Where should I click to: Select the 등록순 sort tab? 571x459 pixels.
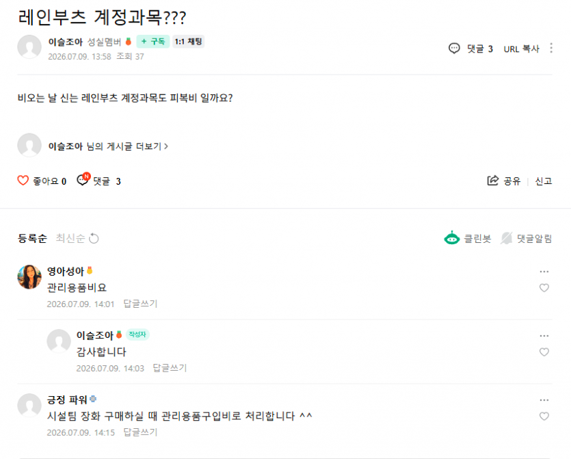pos(32,238)
